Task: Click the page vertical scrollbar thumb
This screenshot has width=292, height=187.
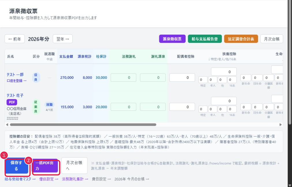Action: click(290, 62)
